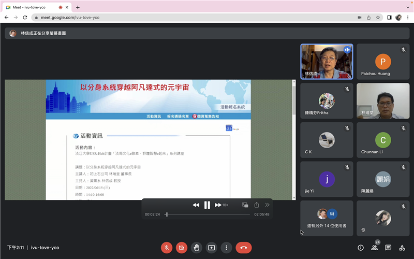Open a new browser tab
This screenshot has width=414, height=259.
[x=78, y=7]
